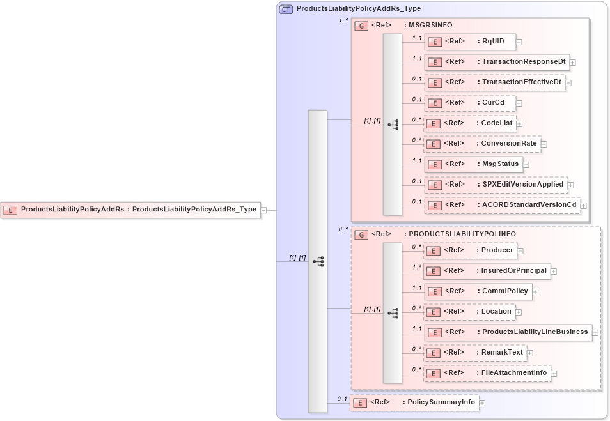Click the G group icon for MSGRSINFO
The width and height of the screenshot is (610, 421).
(361, 26)
